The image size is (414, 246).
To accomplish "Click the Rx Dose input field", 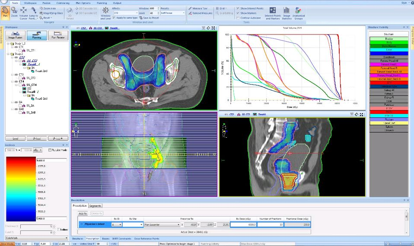I will click(244, 224).
